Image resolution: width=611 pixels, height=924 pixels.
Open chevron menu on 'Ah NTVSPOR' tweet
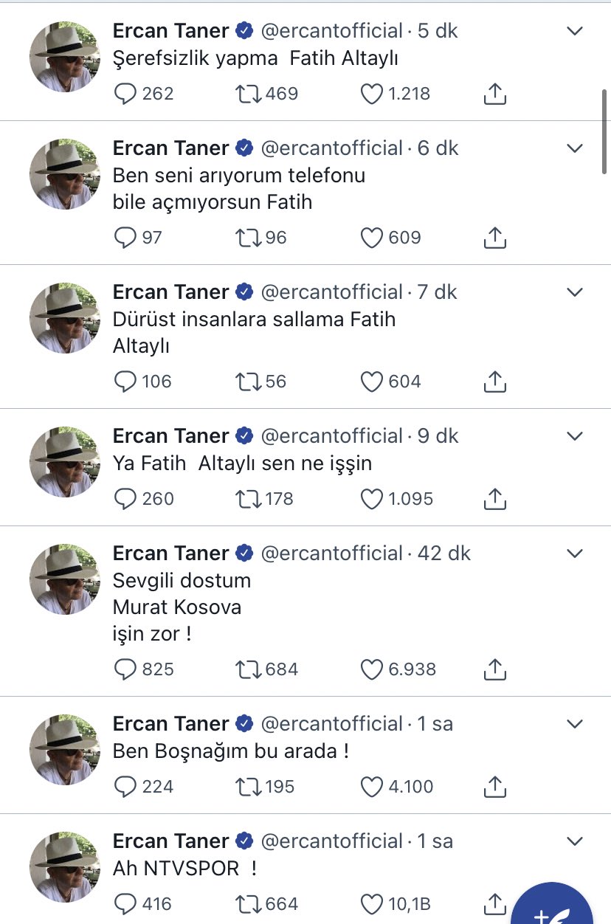(x=574, y=841)
